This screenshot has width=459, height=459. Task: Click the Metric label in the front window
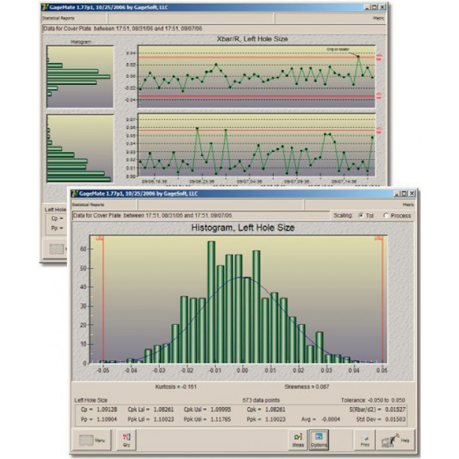point(409,205)
